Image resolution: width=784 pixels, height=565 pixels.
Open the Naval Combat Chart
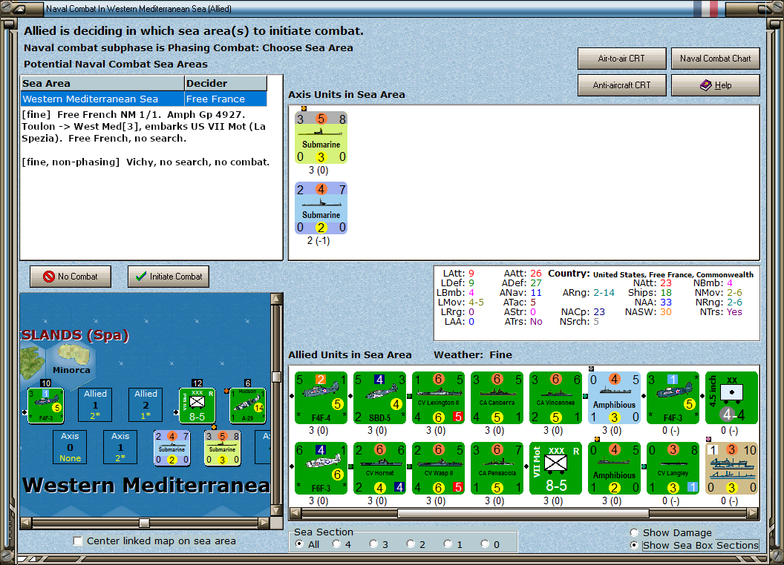[x=716, y=59]
